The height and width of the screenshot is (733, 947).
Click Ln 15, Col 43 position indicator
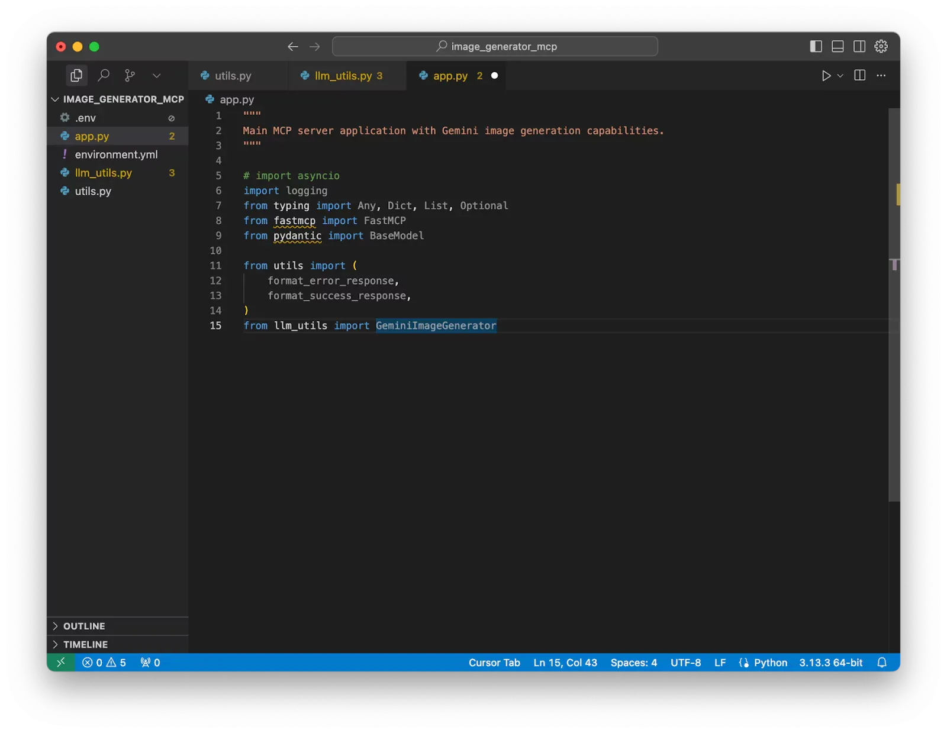tap(565, 663)
